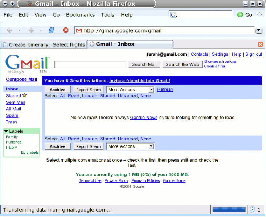Open the bottom More Actions dropdown

(x=131, y=146)
